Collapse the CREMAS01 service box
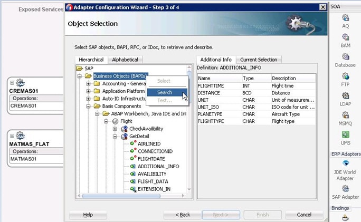The height and width of the screenshot is (222, 361). click(12, 83)
